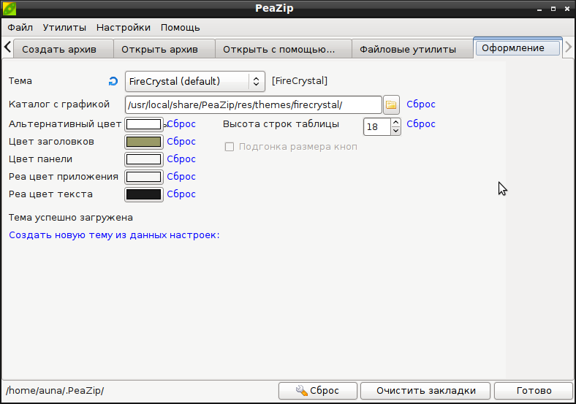Click the graphics directory path field
Image resolution: width=576 pixels, height=404 pixels.
[254, 104]
